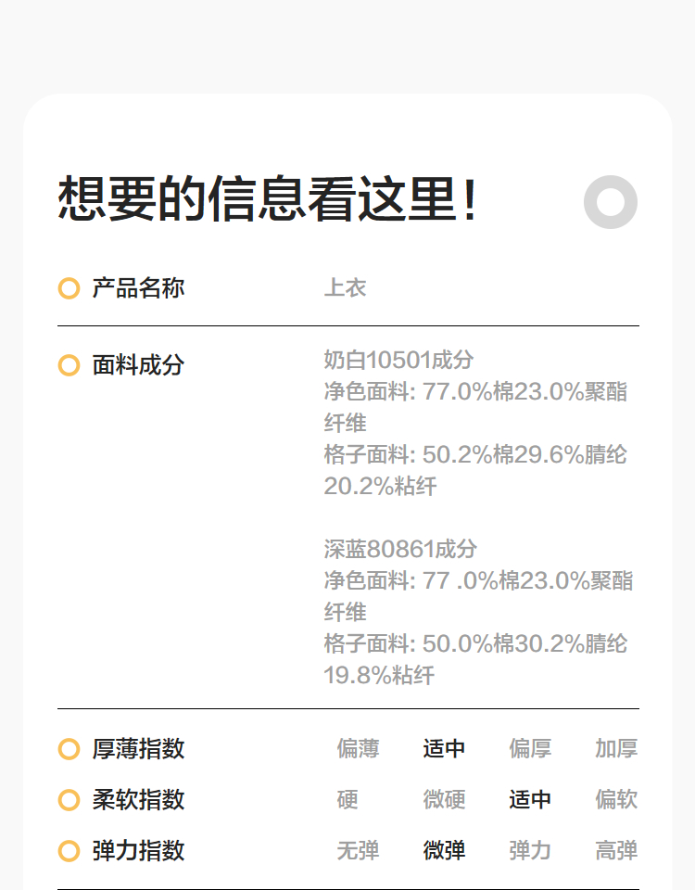
Task: Click the yellow circle beside 柔软指数
Action: click(x=69, y=800)
